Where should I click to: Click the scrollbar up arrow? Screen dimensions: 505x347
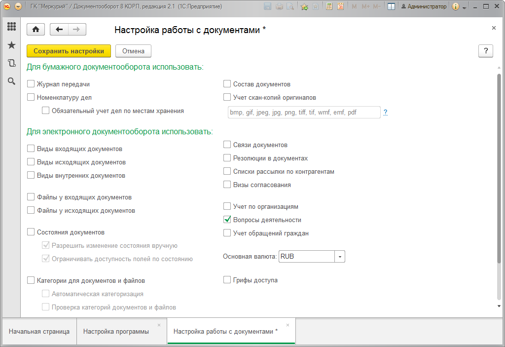coord(499,68)
